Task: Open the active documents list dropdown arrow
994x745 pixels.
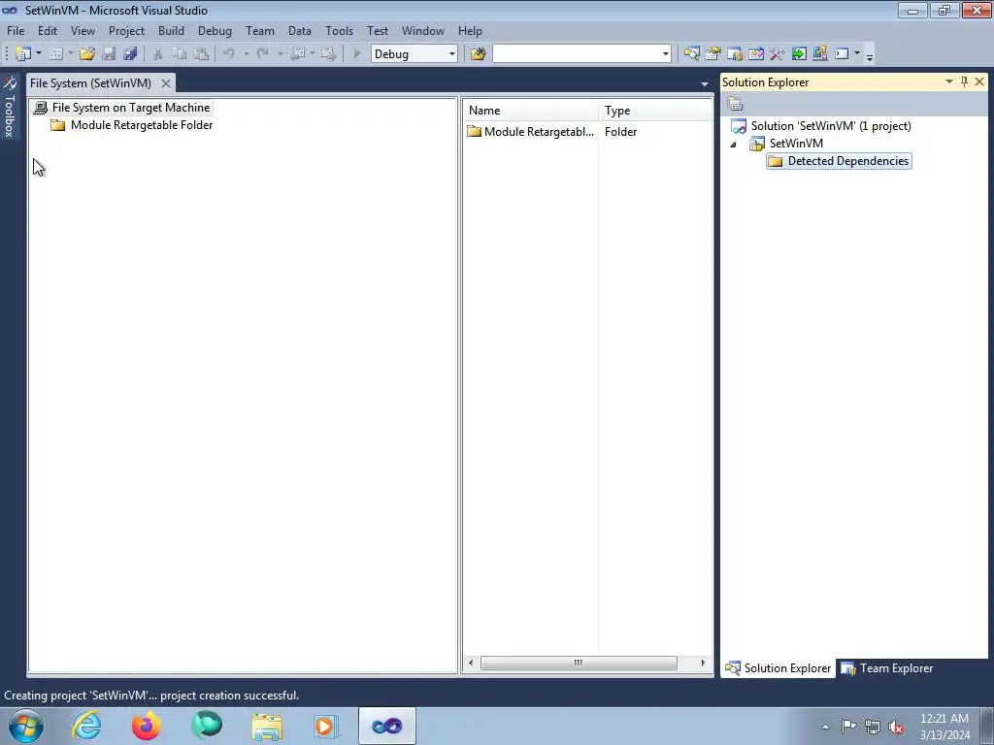Action: pos(705,83)
